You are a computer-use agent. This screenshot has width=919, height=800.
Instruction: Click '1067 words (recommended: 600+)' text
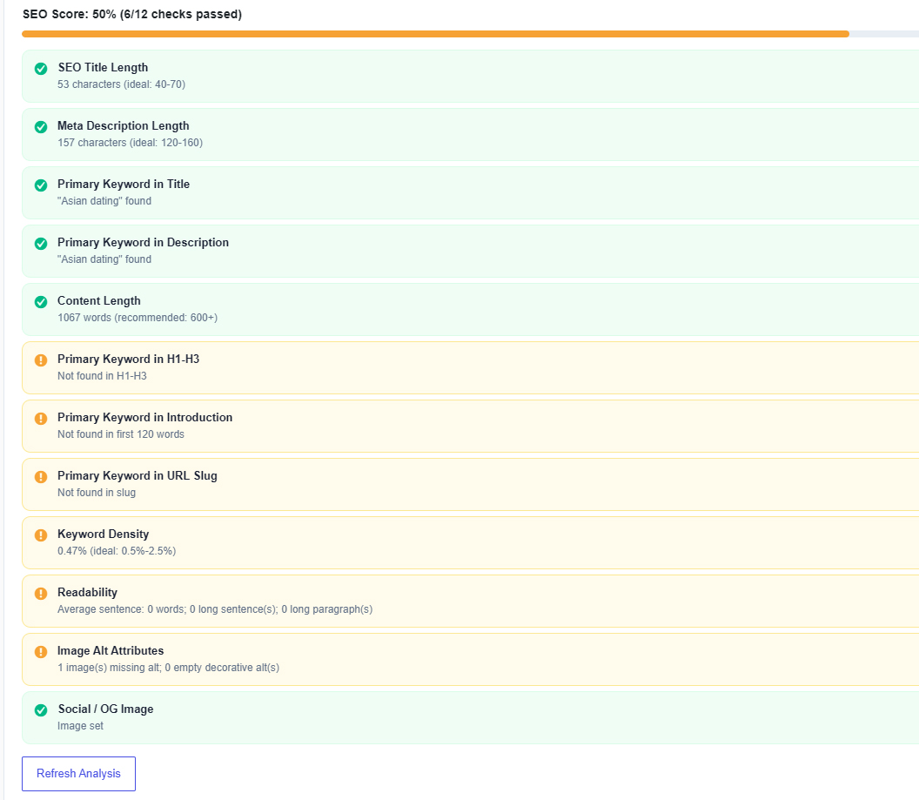click(138, 318)
